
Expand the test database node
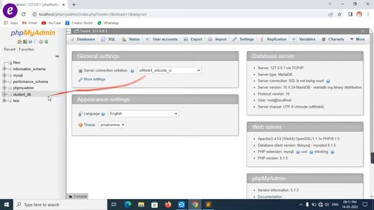(4, 101)
